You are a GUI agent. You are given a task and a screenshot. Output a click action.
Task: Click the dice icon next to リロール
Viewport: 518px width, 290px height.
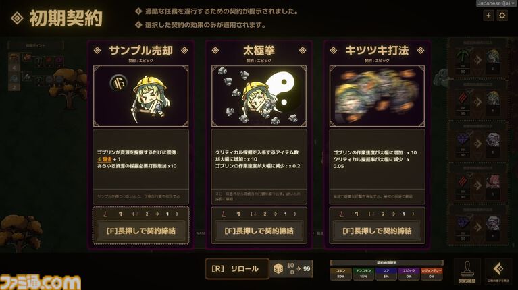(278, 268)
